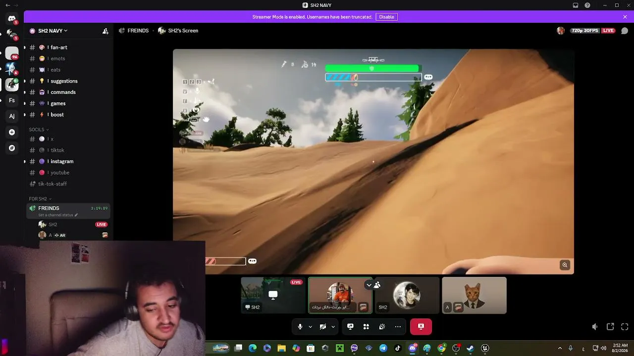Screen dimensions: 634x356
Task: Select the FREINDS voice channel
Action: (x=68, y=211)
